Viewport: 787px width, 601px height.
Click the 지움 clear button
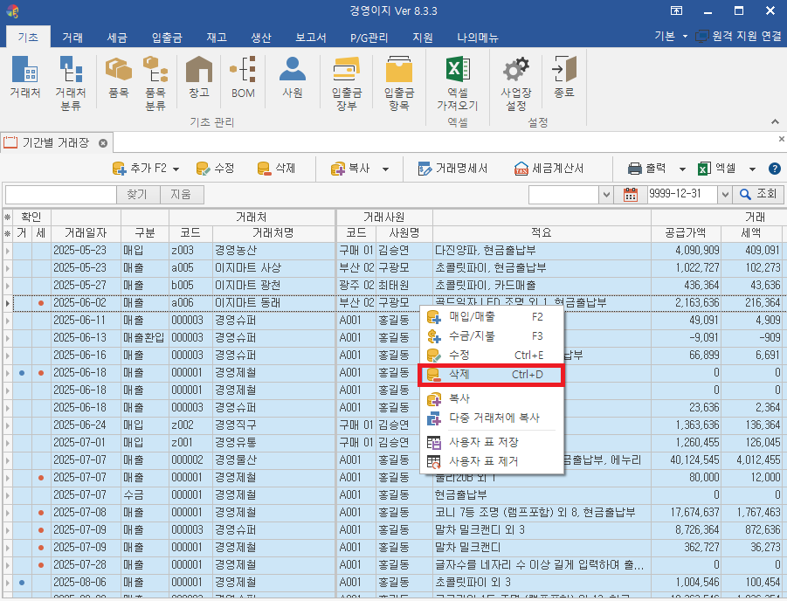181,195
